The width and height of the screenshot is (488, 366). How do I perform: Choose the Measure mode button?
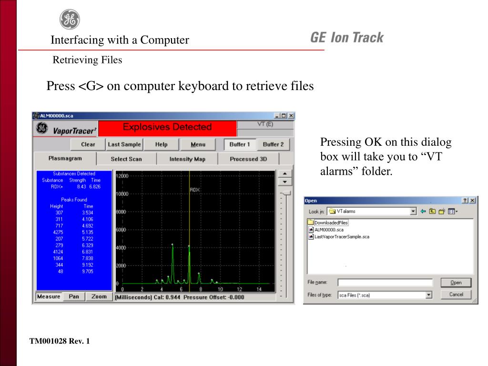(49, 296)
